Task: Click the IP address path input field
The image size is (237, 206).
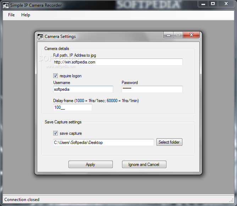Action: (x=118, y=62)
